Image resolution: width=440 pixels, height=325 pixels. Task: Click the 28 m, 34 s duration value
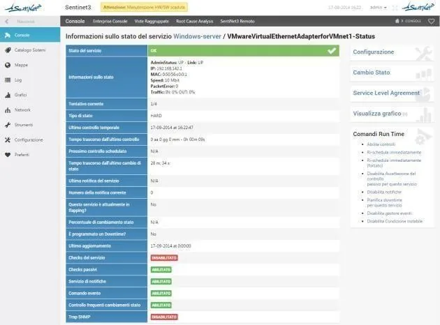tap(160, 163)
